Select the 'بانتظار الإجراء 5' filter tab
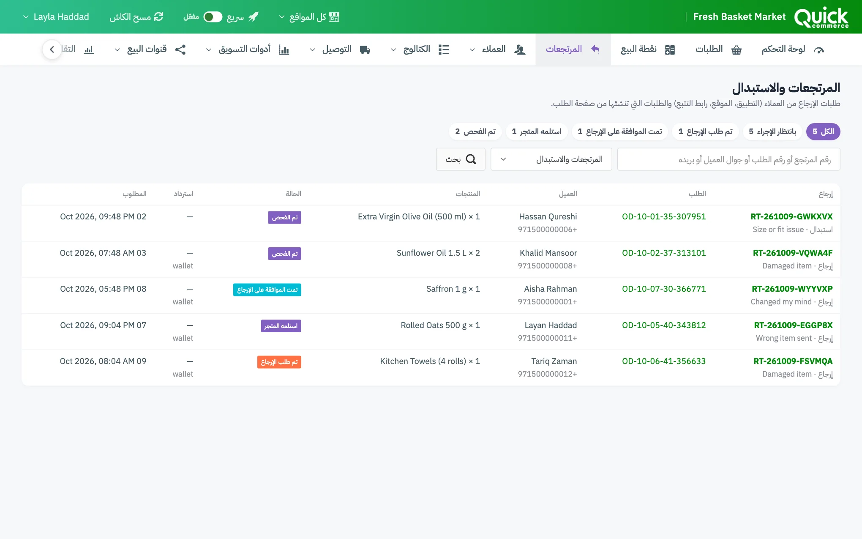862x539 pixels. coord(772,131)
